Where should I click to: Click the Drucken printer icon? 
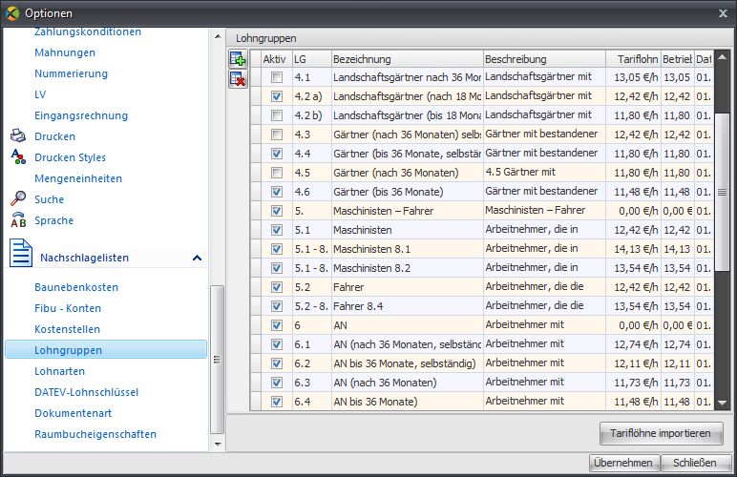(x=18, y=135)
